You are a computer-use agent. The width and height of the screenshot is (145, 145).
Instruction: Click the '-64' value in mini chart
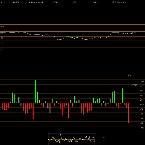click(93, 141)
